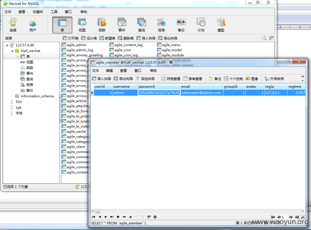The width and height of the screenshot is (311, 230).
Task: Click 打开表 (Open Table) button
Action: click(x=71, y=38)
